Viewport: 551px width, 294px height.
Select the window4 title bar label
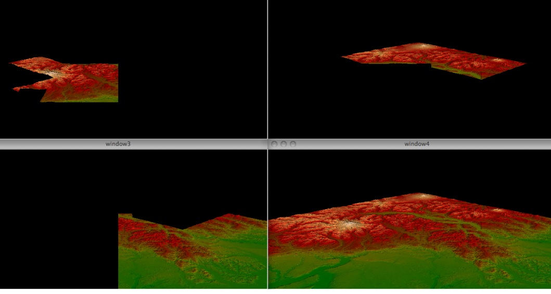[x=417, y=144]
